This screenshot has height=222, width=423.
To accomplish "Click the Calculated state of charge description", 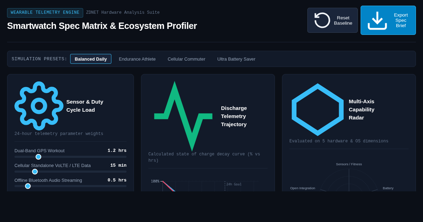I will (204, 157).
